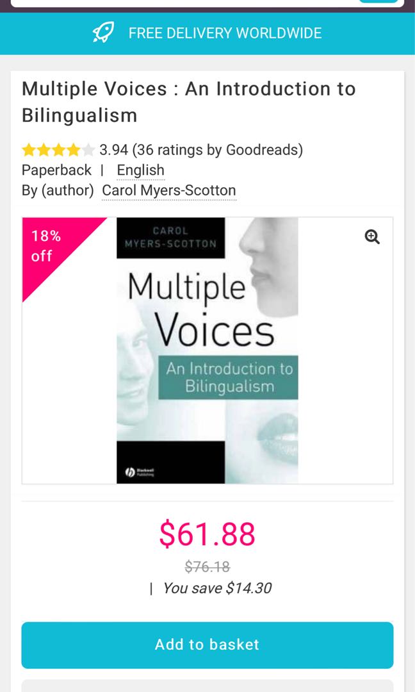Open Carol Myers-Scotton's author page
Viewport: 415px width, 692px height.
[x=168, y=190]
